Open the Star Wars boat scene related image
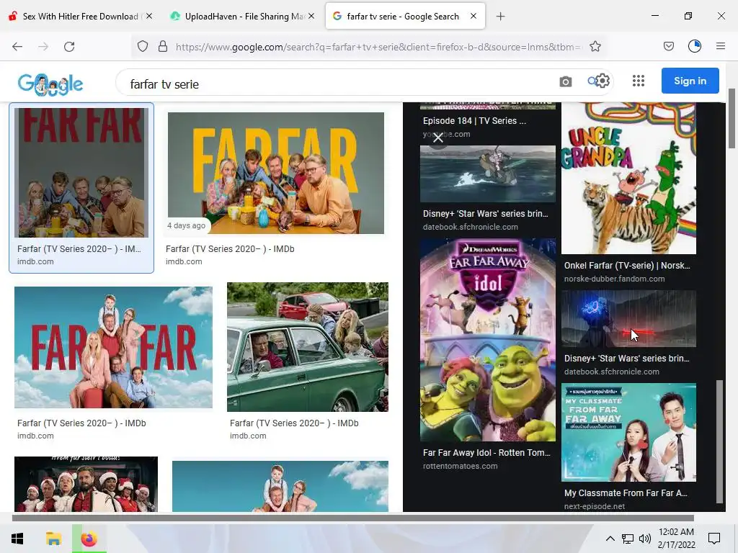Image resolution: width=738 pixels, height=553 pixels. point(488,174)
